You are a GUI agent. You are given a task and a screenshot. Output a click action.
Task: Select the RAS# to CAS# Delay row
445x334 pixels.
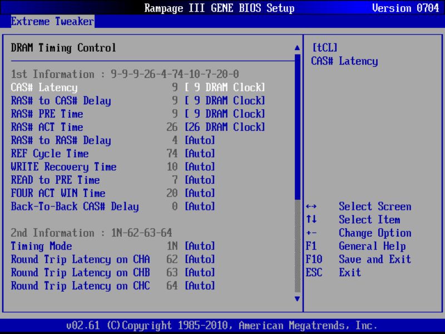tap(61, 101)
